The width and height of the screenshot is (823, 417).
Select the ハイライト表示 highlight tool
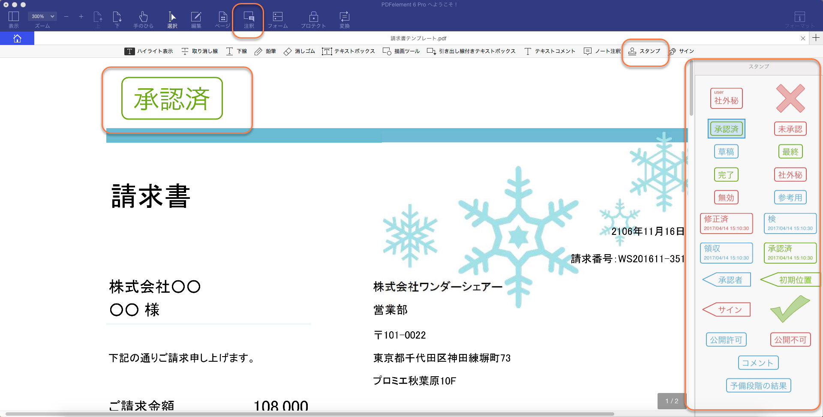point(149,51)
